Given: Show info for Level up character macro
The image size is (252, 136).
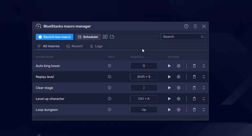Looking at the screenshot, I should (x=110, y=99).
